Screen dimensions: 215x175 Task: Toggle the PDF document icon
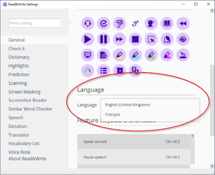point(103,55)
